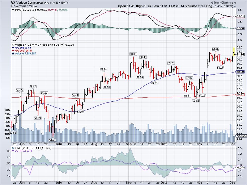Click the 0.006 histogram tag on right axis

click(240, 28)
